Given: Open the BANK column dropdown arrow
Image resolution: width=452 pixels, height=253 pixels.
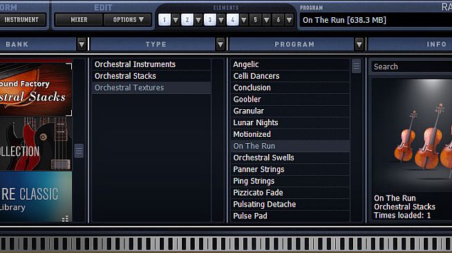Looking at the screenshot, I should (82, 44).
